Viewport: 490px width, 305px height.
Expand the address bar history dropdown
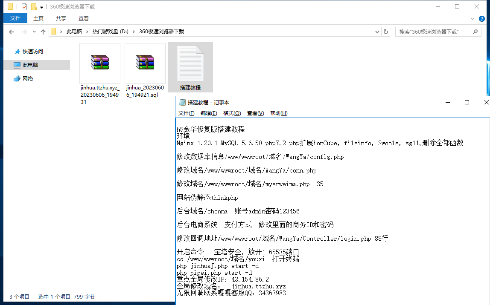(x=377, y=32)
